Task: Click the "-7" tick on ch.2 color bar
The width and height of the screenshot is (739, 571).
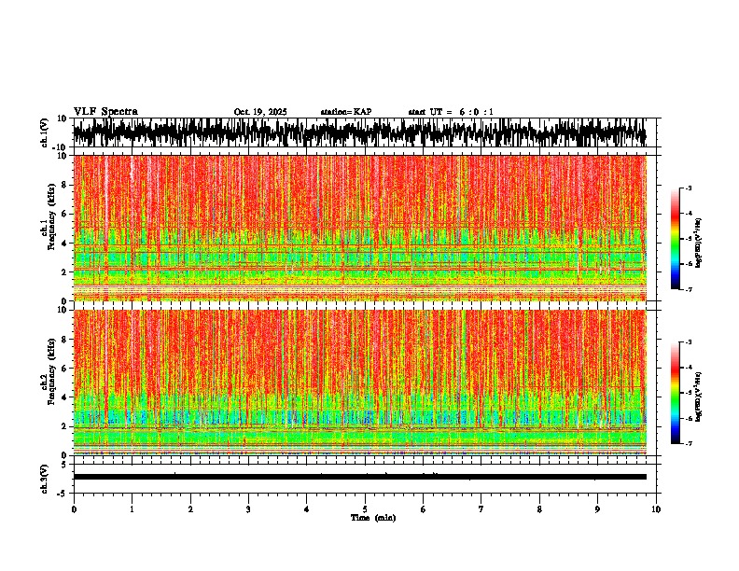Action: point(688,443)
